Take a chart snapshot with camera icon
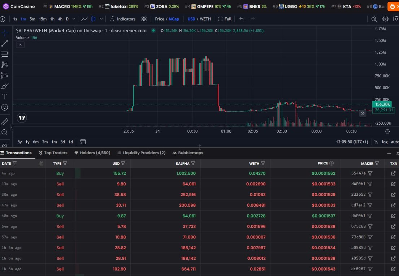Image resolution: width=399 pixels, height=276 pixels. (x=396, y=19)
